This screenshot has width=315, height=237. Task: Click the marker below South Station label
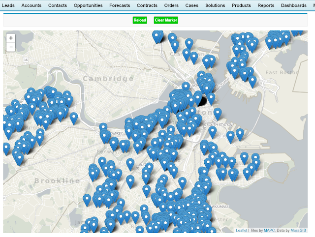pyautogui.click(x=212, y=132)
